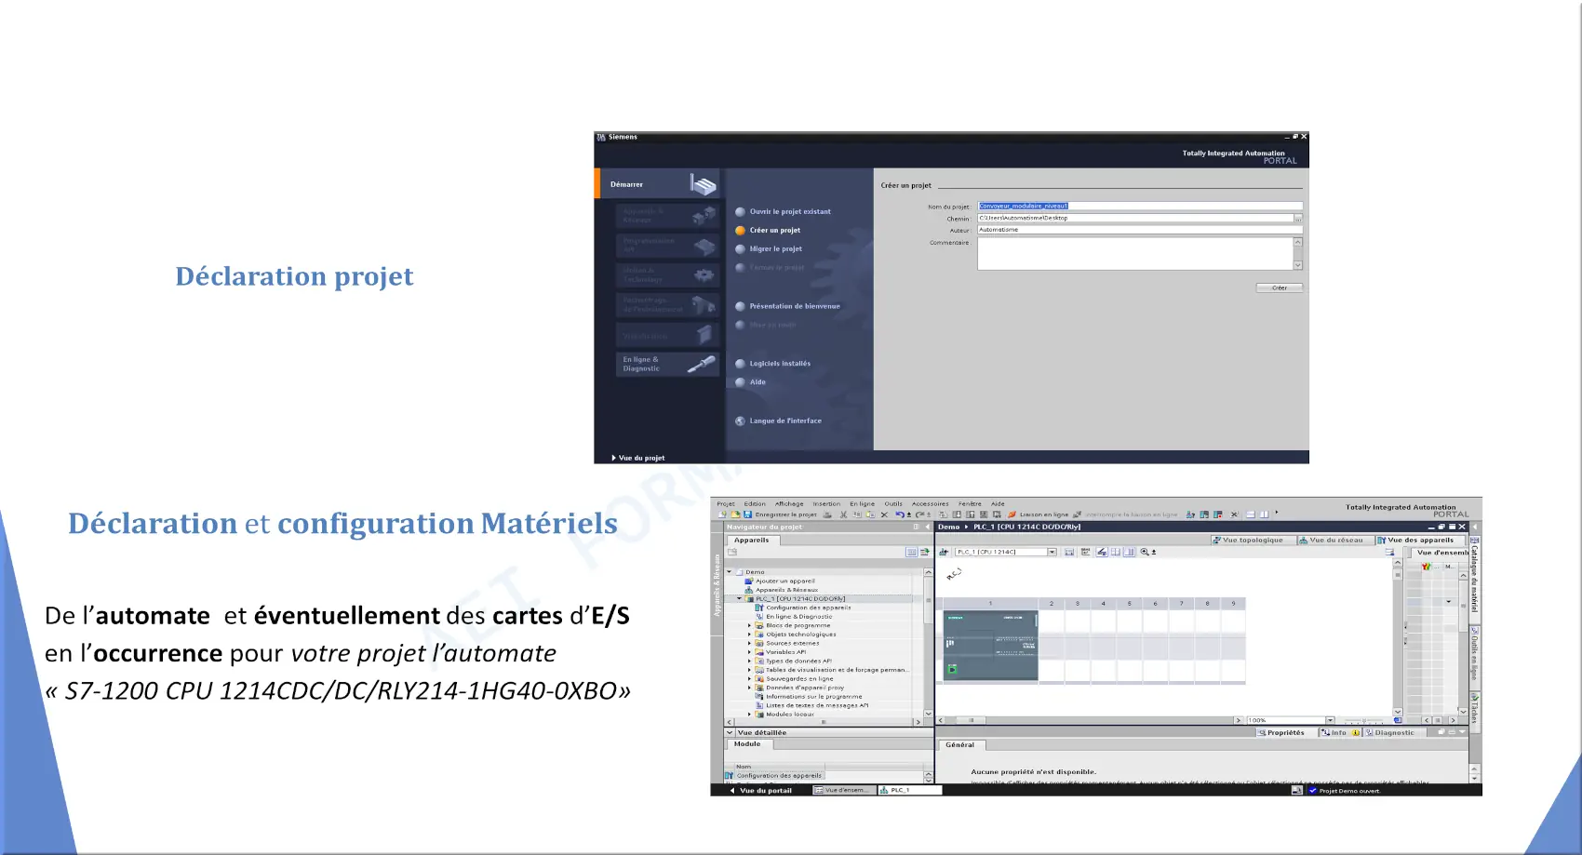Save with Enregistrer le projet
This screenshot has height=855, width=1582.
pyautogui.click(x=780, y=514)
